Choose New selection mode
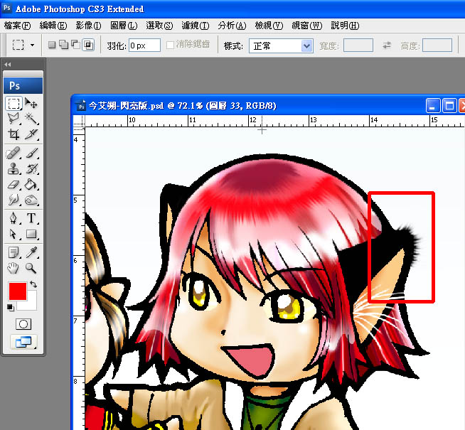 pos(52,45)
